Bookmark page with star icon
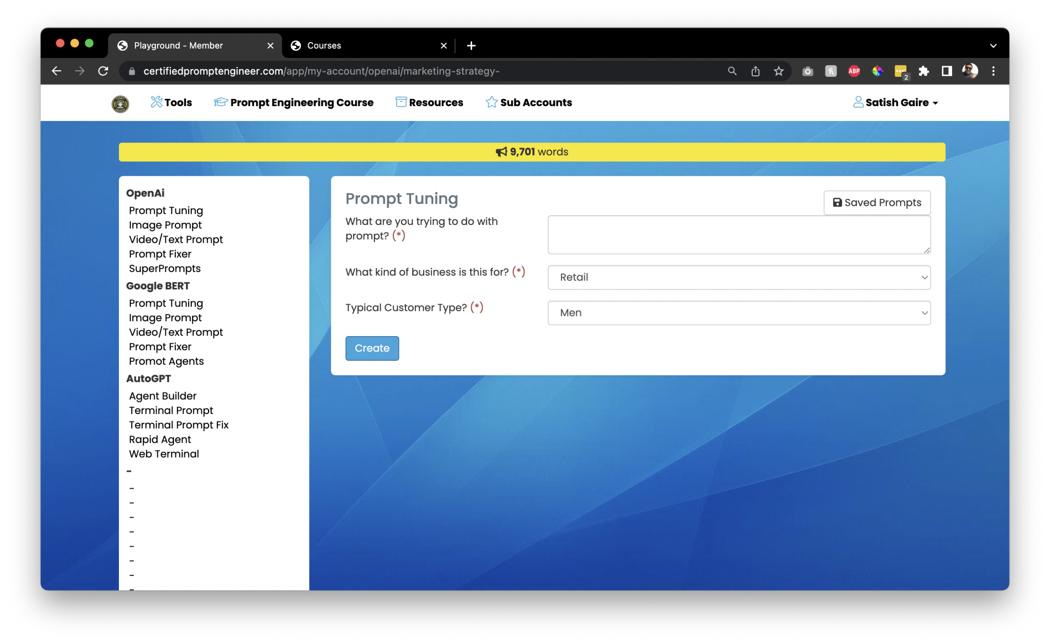The height and width of the screenshot is (644, 1050). pyautogui.click(x=778, y=71)
